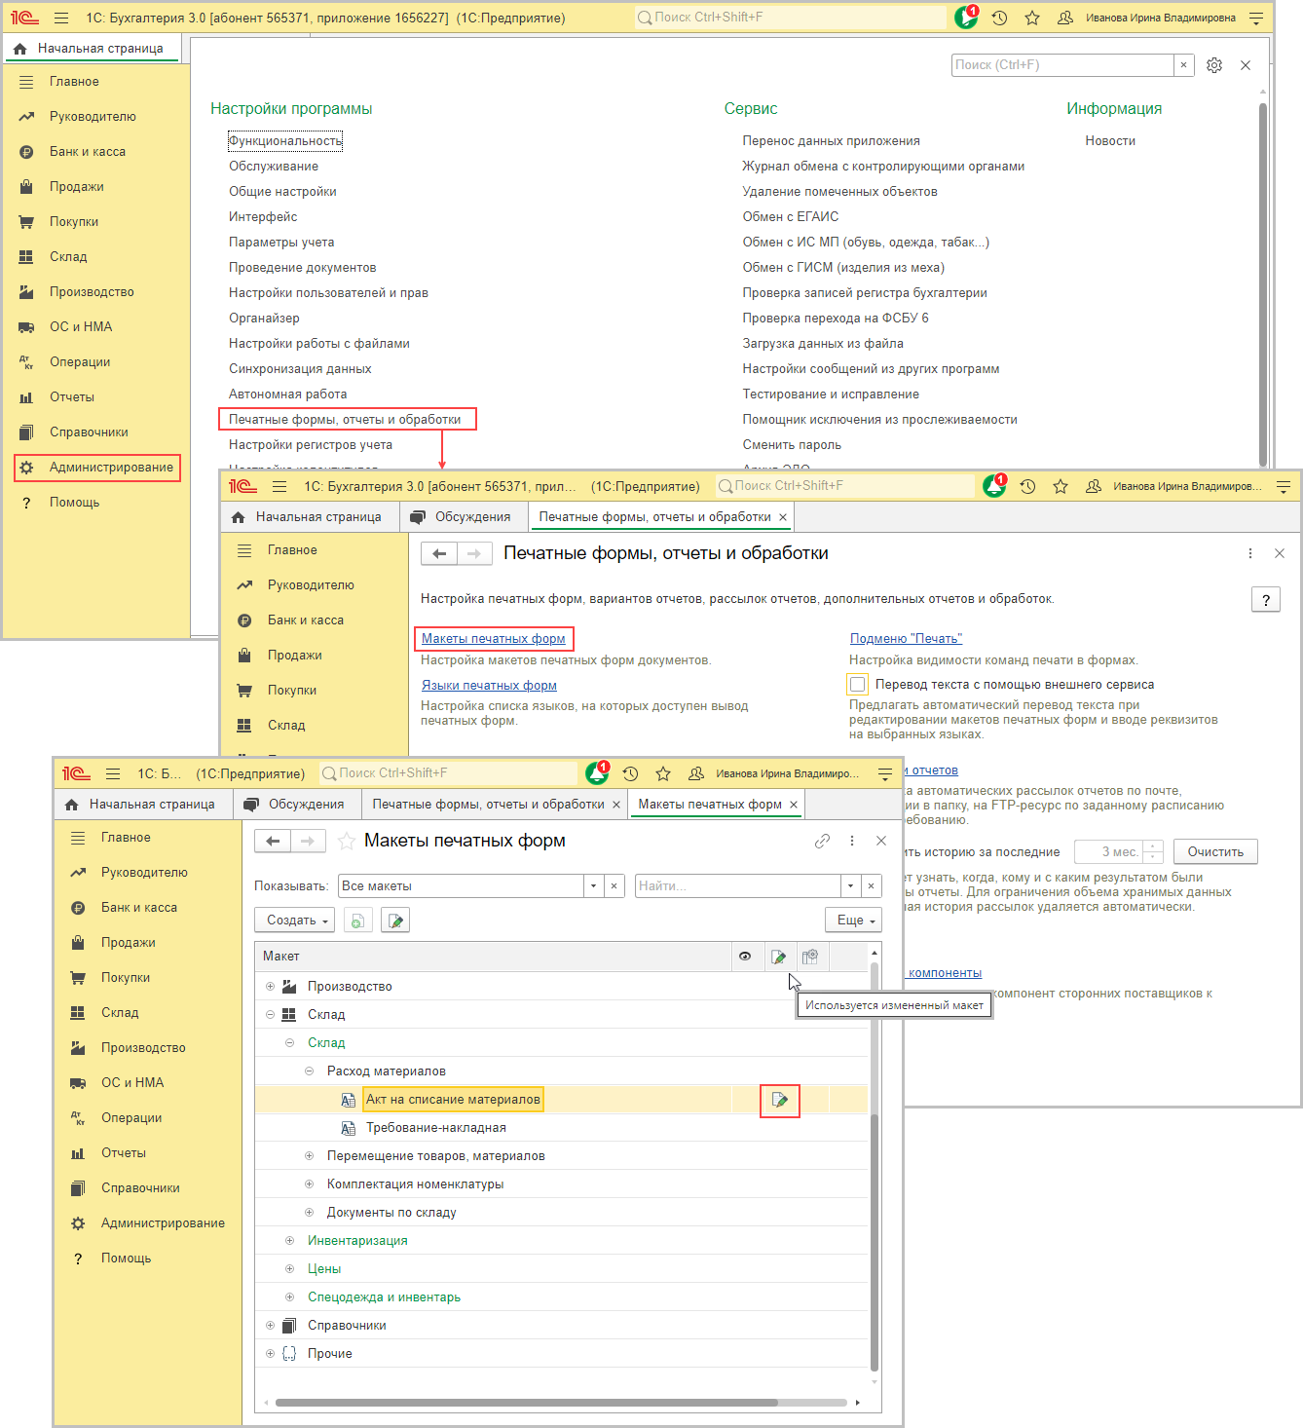Select Обсуждения tab in the middle window

click(x=462, y=516)
